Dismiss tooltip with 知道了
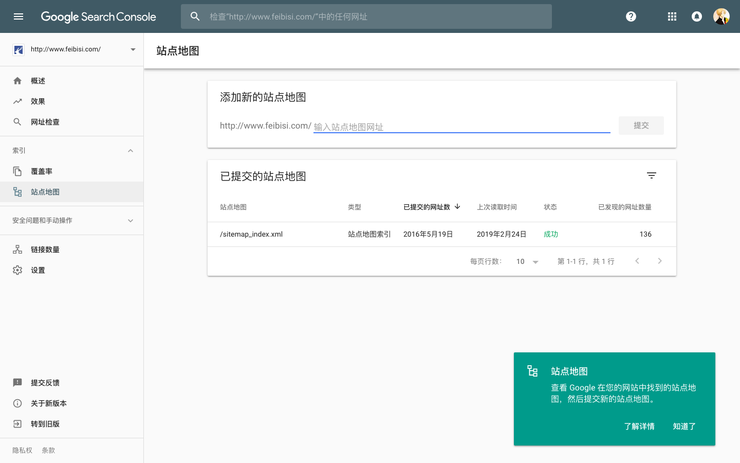This screenshot has width=740, height=463. pyautogui.click(x=684, y=426)
